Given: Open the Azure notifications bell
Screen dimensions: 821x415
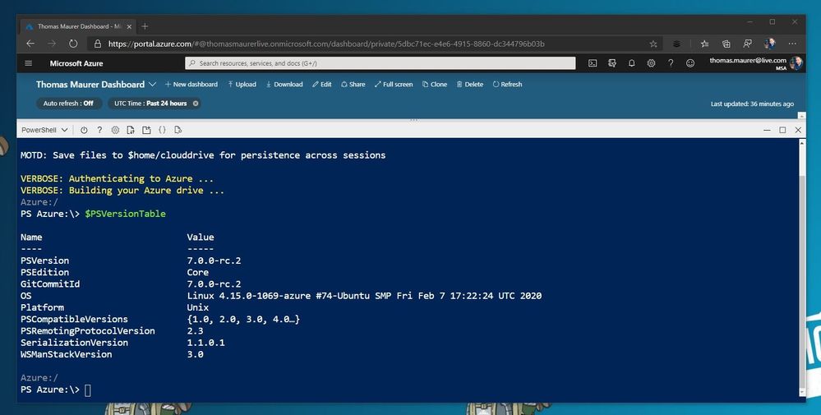Looking at the screenshot, I should coord(631,63).
